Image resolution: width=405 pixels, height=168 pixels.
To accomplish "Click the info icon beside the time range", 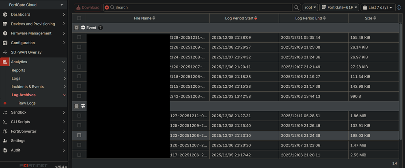I will point(399,7).
